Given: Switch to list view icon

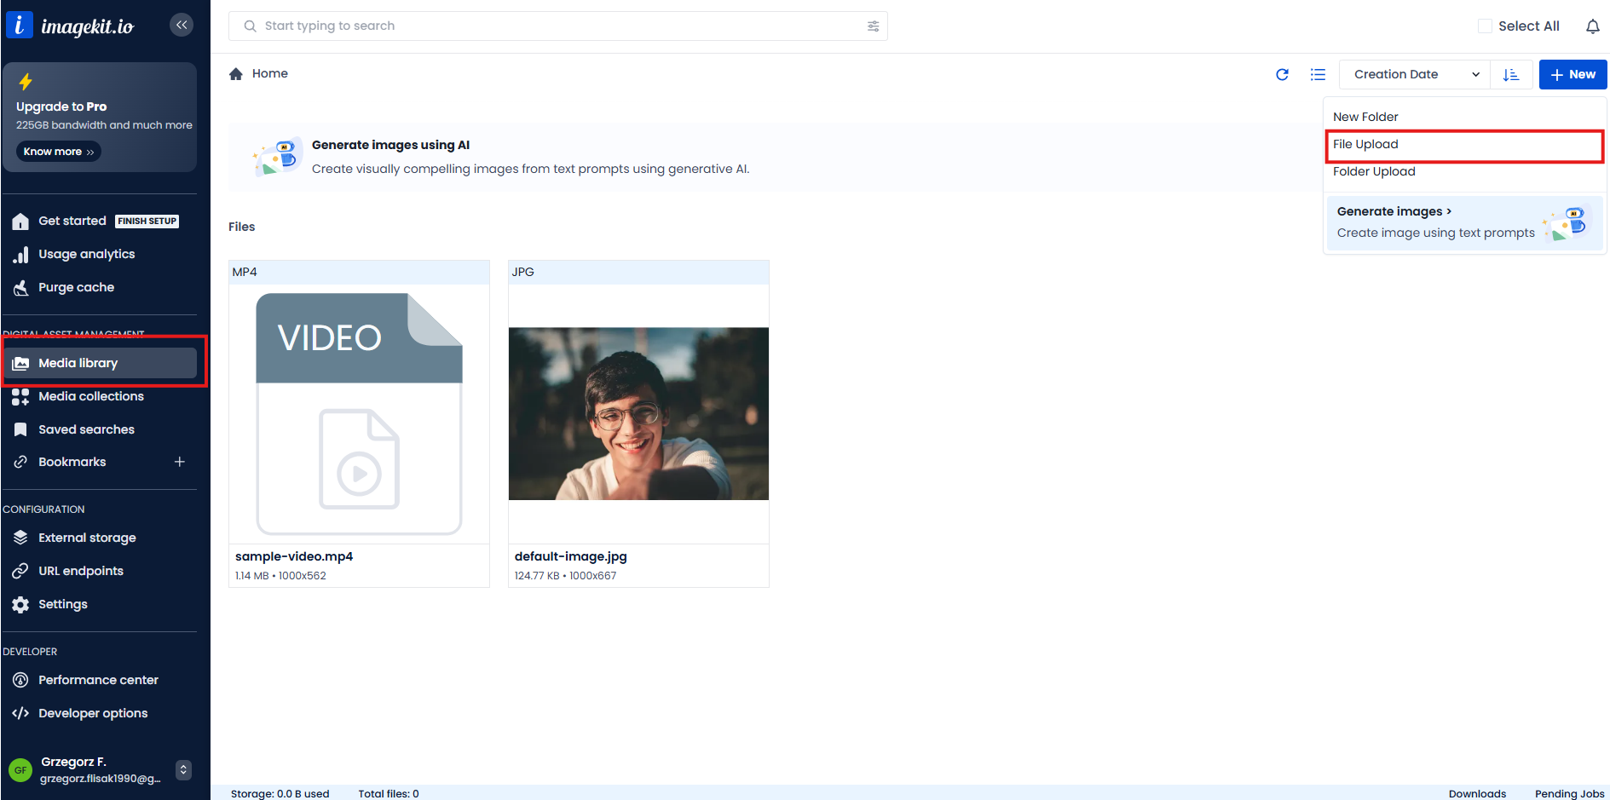Looking at the screenshot, I should [1318, 75].
